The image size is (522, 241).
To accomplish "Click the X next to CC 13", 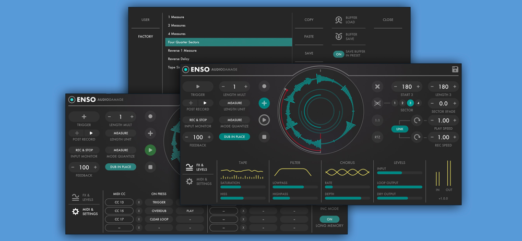I will pos(139,202).
